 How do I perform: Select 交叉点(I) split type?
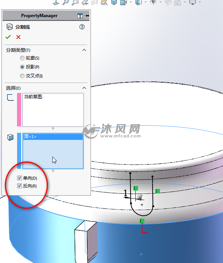click(22, 76)
